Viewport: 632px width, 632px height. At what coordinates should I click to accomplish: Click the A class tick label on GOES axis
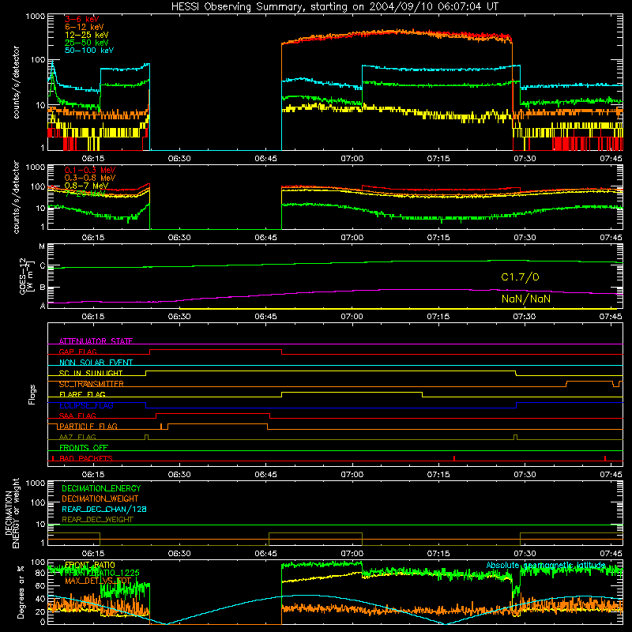pos(43,306)
